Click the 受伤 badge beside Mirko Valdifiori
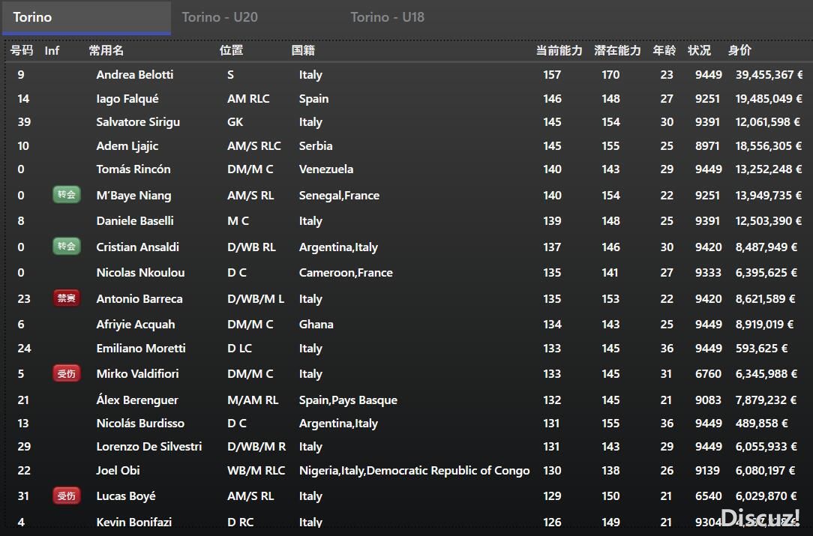 coord(66,373)
